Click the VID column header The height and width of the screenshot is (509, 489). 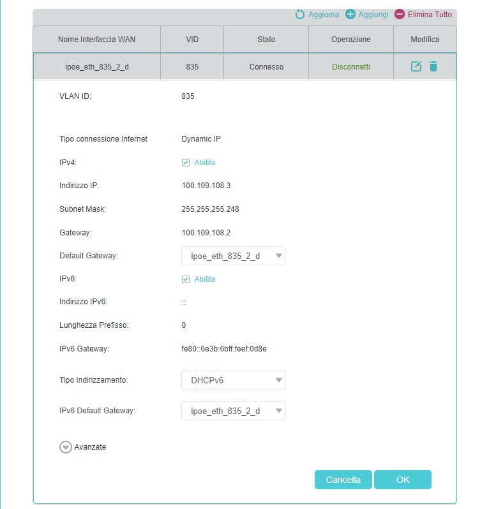tap(192, 40)
